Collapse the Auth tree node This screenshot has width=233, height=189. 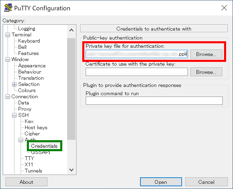point(21,140)
